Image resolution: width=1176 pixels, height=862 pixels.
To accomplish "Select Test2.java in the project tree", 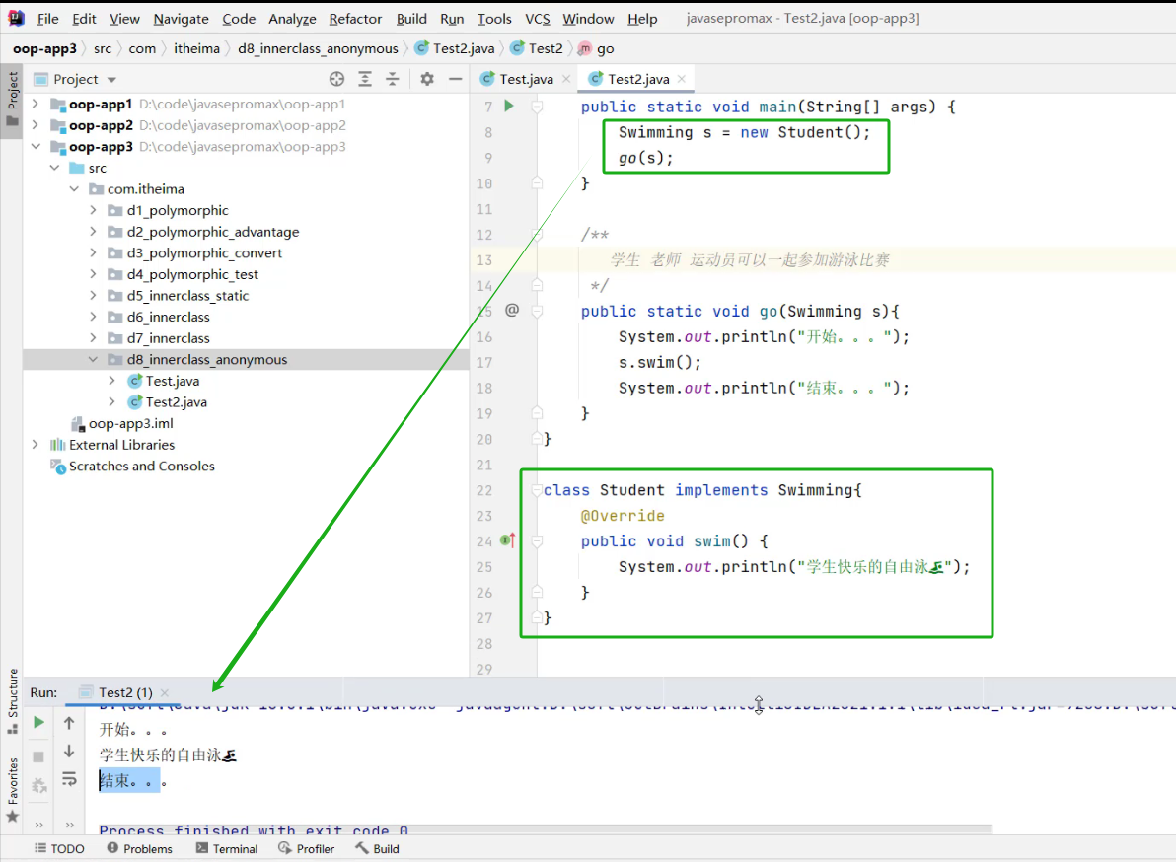I will (x=177, y=401).
